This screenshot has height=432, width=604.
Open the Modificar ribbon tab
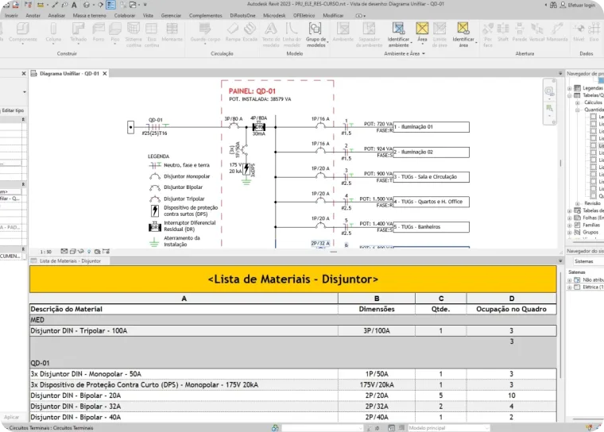click(x=333, y=15)
